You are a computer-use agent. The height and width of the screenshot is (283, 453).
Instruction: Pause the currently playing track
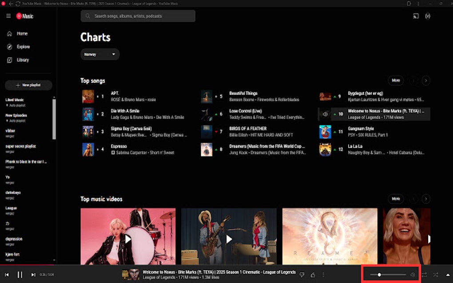click(x=20, y=274)
